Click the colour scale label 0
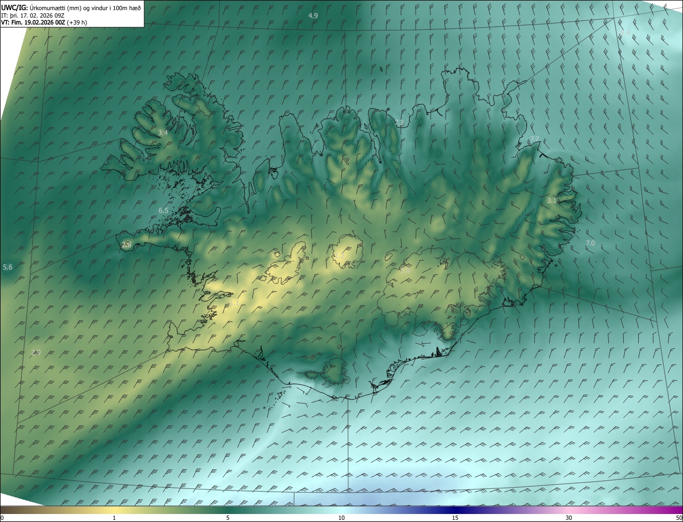This screenshot has width=683, height=522. [2, 518]
